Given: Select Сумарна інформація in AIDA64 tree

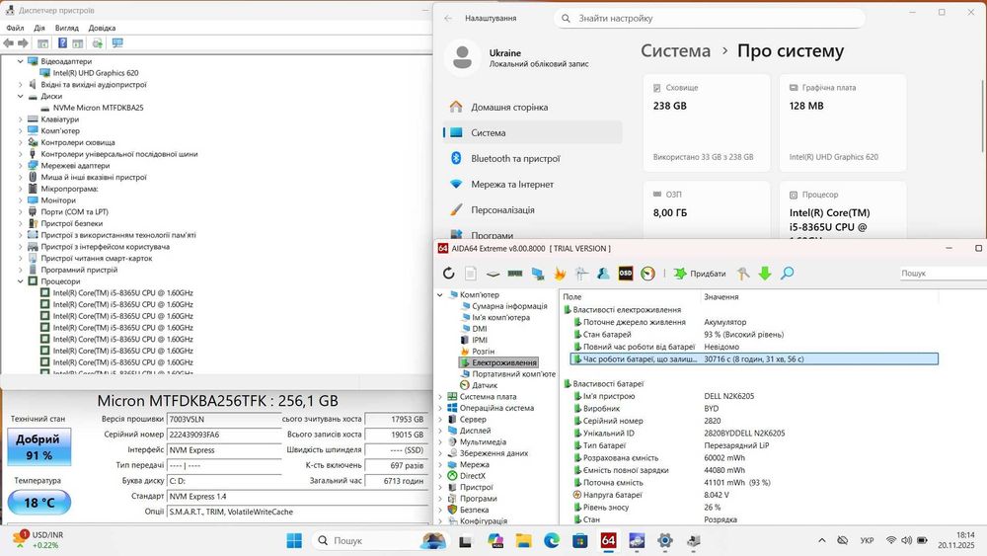Looking at the screenshot, I should click(x=508, y=306).
